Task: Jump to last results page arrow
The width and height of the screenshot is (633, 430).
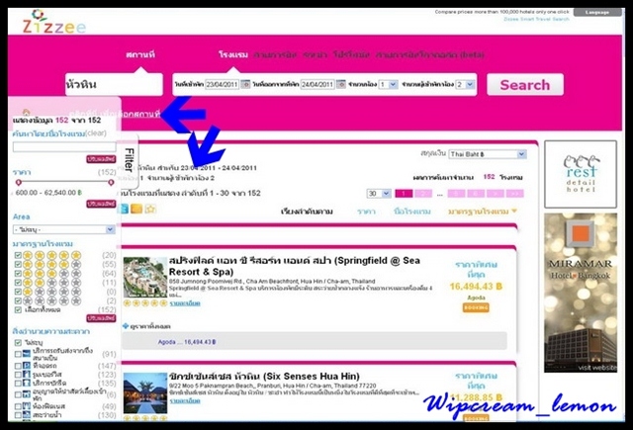Action: (515, 194)
